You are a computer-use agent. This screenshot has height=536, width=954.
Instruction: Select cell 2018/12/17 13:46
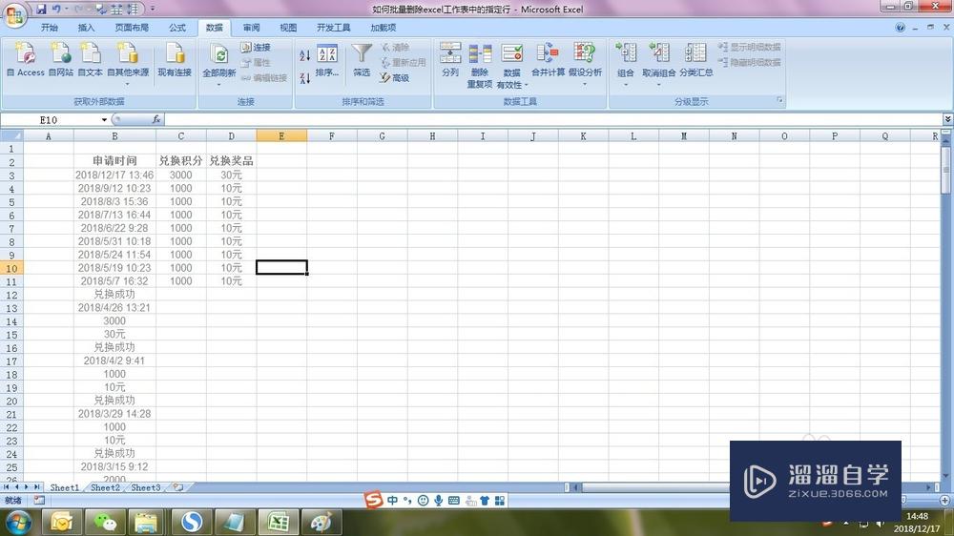[x=114, y=175]
